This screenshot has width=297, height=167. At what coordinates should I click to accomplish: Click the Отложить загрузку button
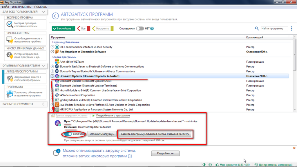pos(102,134)
